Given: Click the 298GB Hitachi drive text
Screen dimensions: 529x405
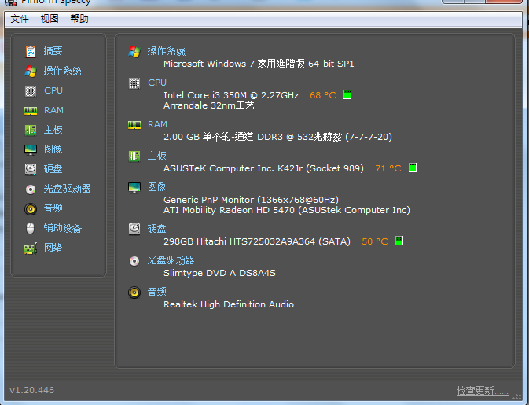Looking at the screenshot, I should [257, 241].
